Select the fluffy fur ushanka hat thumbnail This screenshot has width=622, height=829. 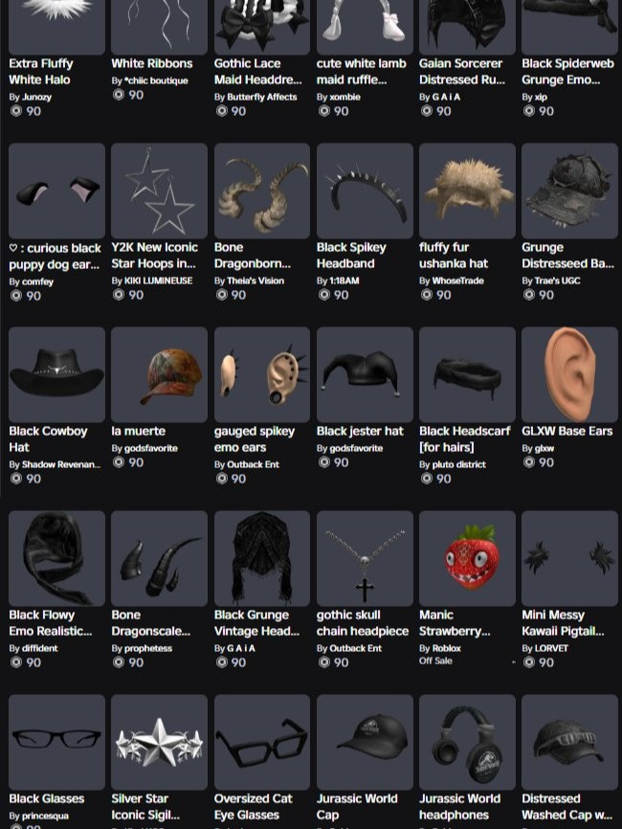(467, 190)
